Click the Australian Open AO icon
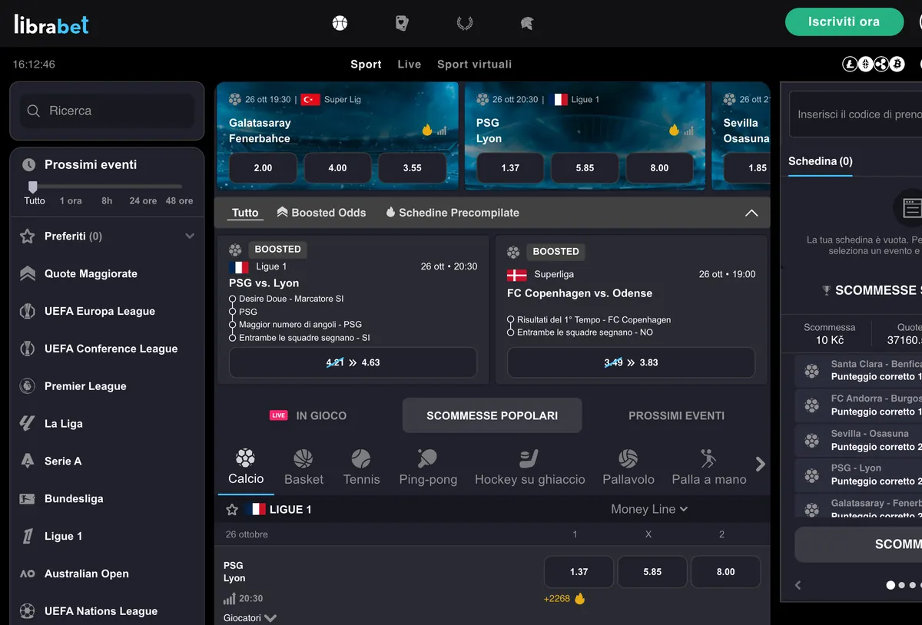The width and height of the screenshot is (922, 625). click(x=28, y=574)
